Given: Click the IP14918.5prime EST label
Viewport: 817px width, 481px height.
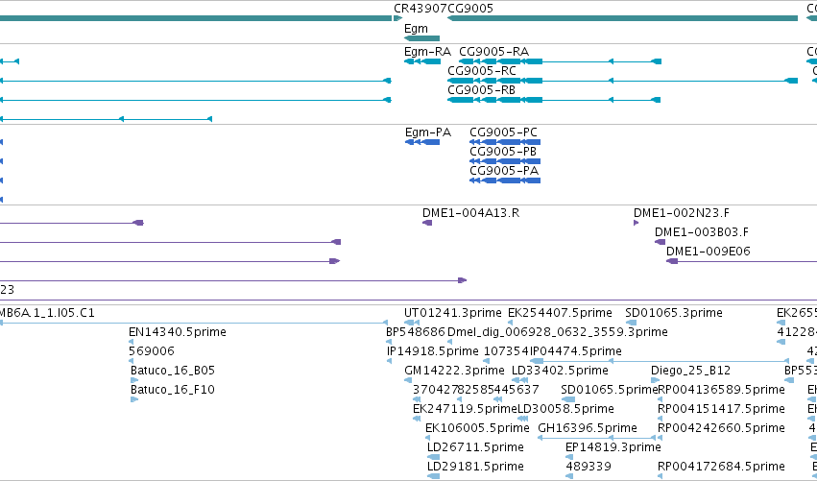Looking at the screenshot, I should click(432, 351).
